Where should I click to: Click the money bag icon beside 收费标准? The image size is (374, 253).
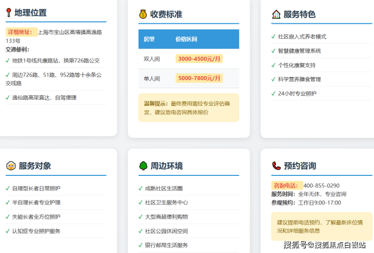(143, 14)
